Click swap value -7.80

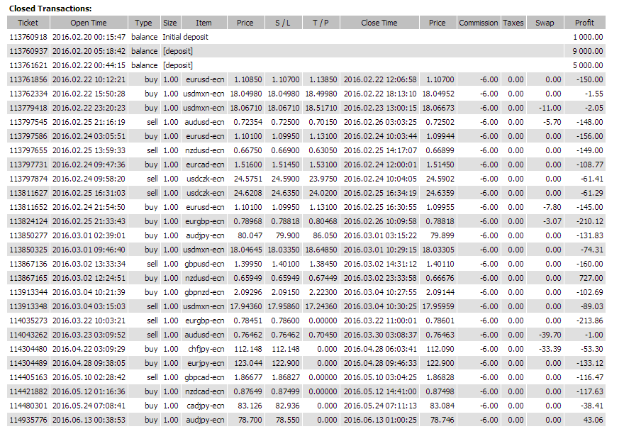(552, 207)
